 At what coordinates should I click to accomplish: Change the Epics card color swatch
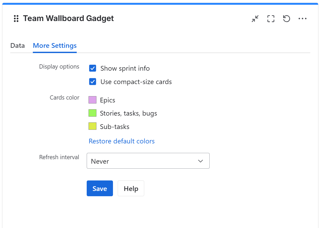92,100
